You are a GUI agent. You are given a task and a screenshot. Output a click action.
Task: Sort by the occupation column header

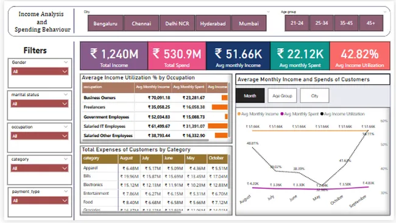pyautogui.click(x=108, y=87)
